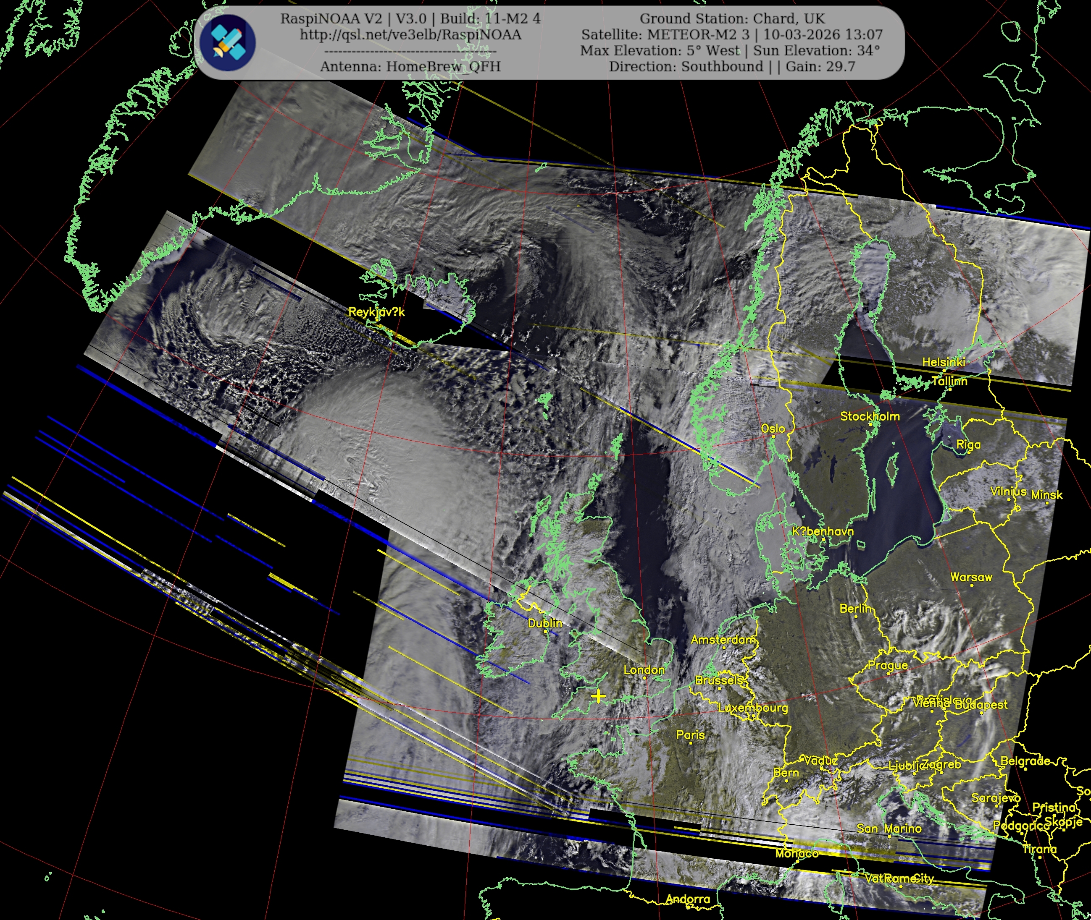Click the Reykjavik city label
The height and width of the screenshot is (920, 1091).
tap(376, 312)
